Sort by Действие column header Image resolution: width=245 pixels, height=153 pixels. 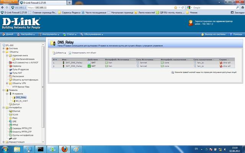(93, 60)
